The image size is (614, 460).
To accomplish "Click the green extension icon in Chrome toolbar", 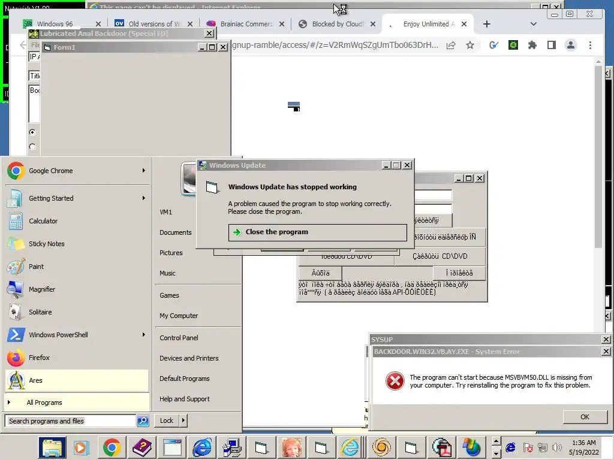I will click(513, 46).
